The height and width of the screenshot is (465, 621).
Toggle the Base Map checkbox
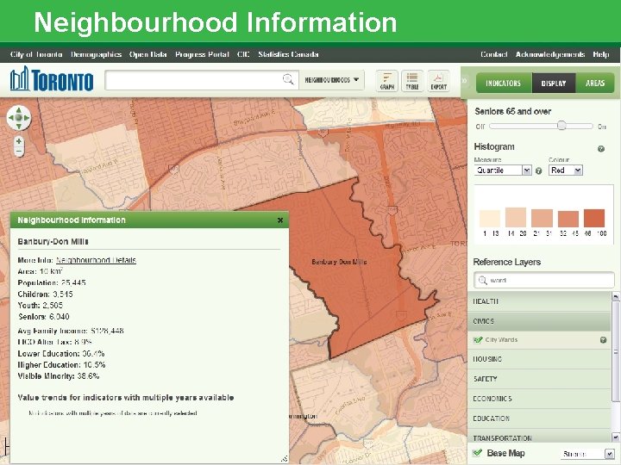tap(478, 453)
